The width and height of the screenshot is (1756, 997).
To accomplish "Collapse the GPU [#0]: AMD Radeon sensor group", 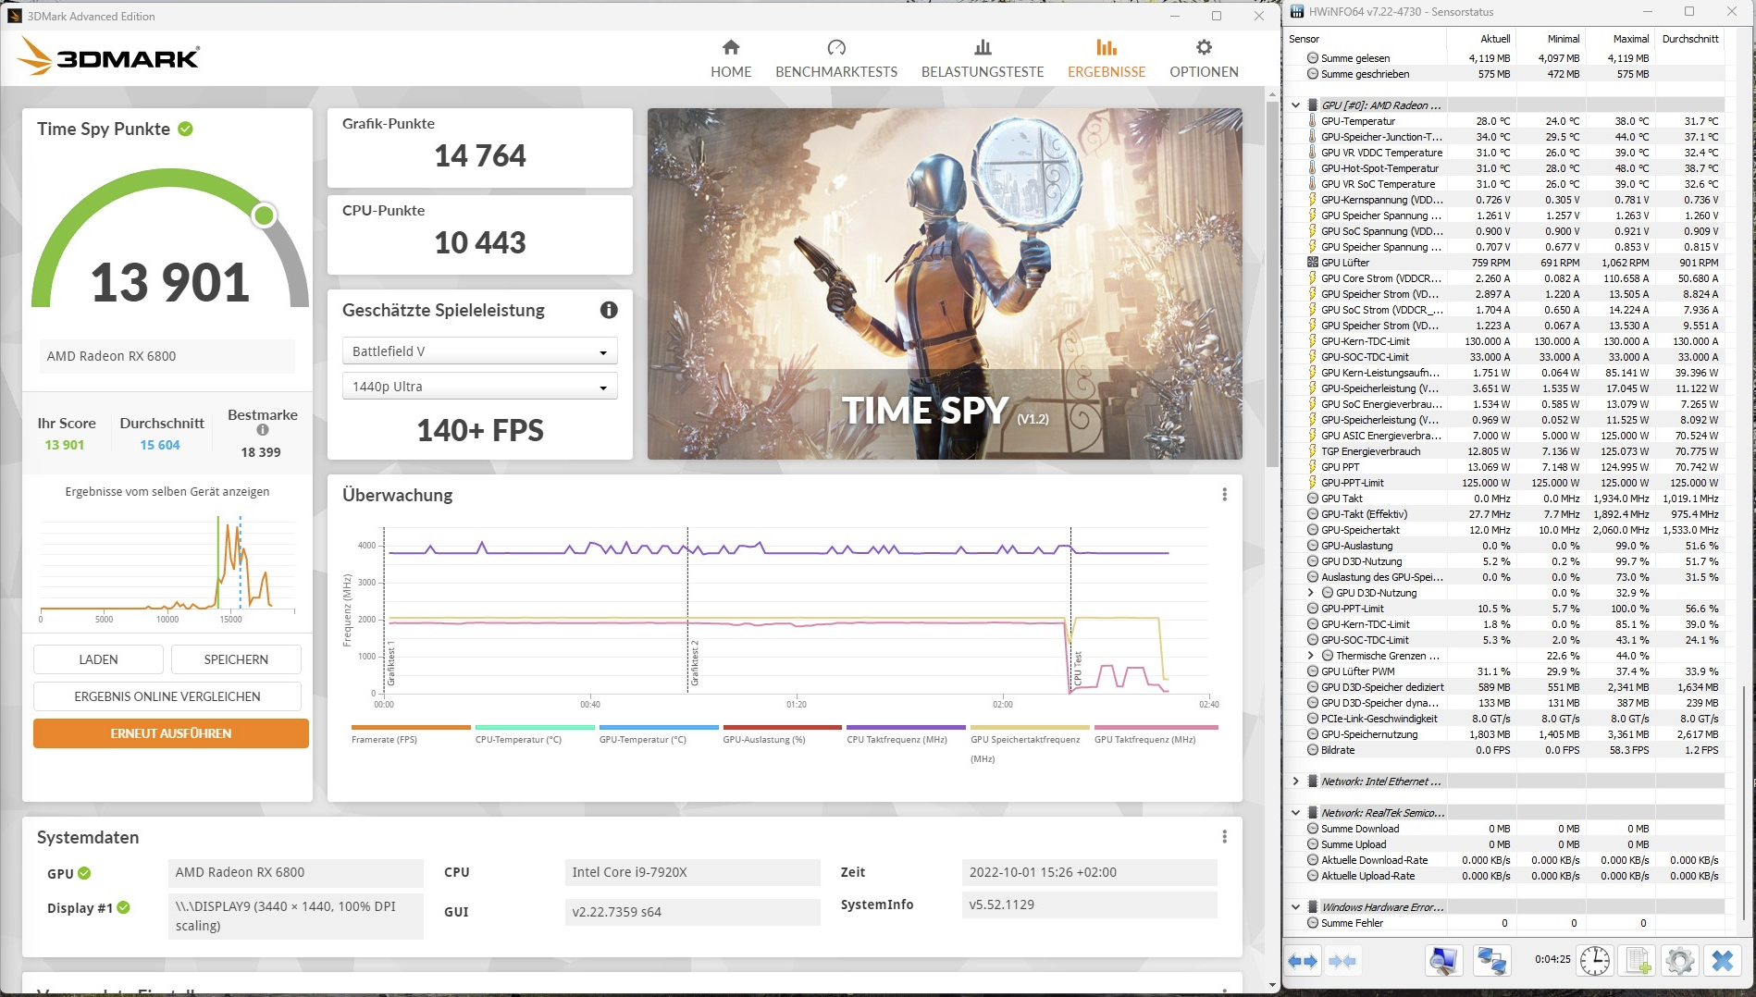I will pyautogui.click(x=1296, y=105).
